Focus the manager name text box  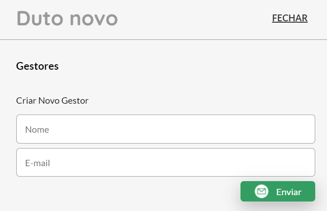coord(165,129)
